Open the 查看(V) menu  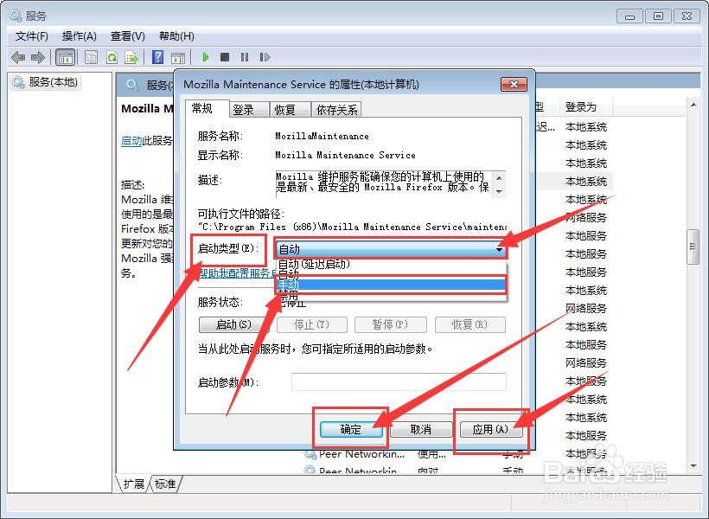pos(127,36)
